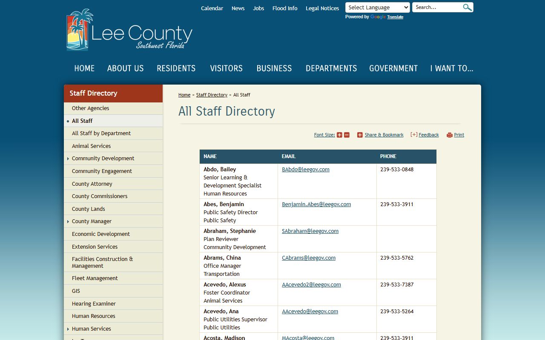
Task: Open the BUSINESS menu
Action: [x=274, y=68]
